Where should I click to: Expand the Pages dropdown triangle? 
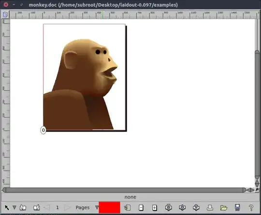(97, 207)
